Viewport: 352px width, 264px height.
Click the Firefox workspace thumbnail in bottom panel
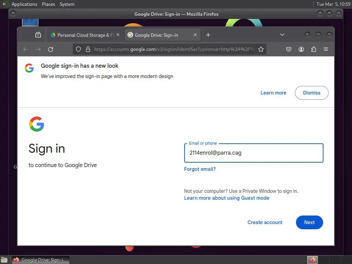tap(312, 260)
